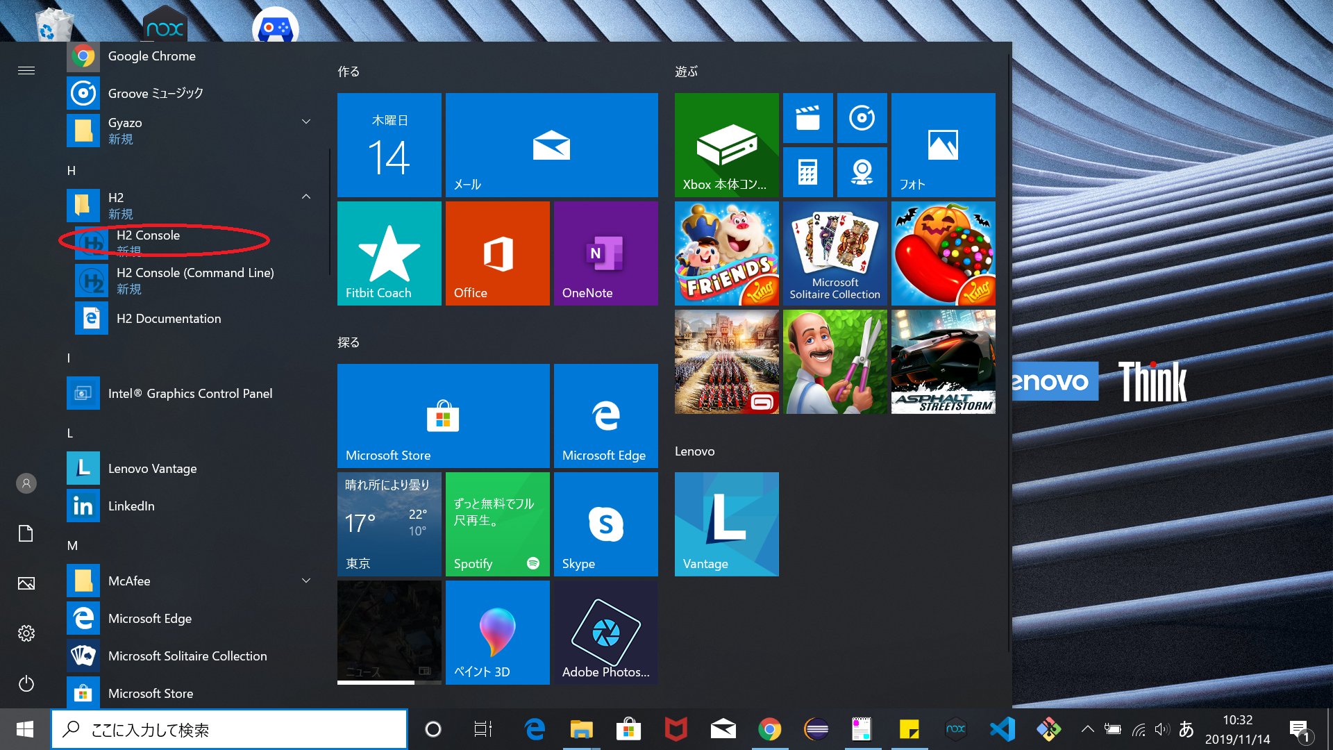Open LinkedIn app
This screenshot has height=750, width=1333.
pos(187,506)
